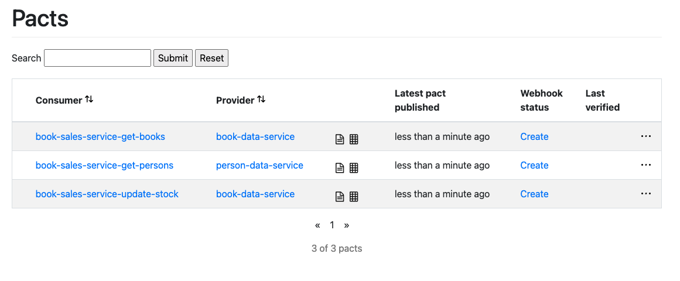The height and width of the screenshot is (281, 680).
Task: View pact document icon in person-data-service row
Action: click(340, 168)
